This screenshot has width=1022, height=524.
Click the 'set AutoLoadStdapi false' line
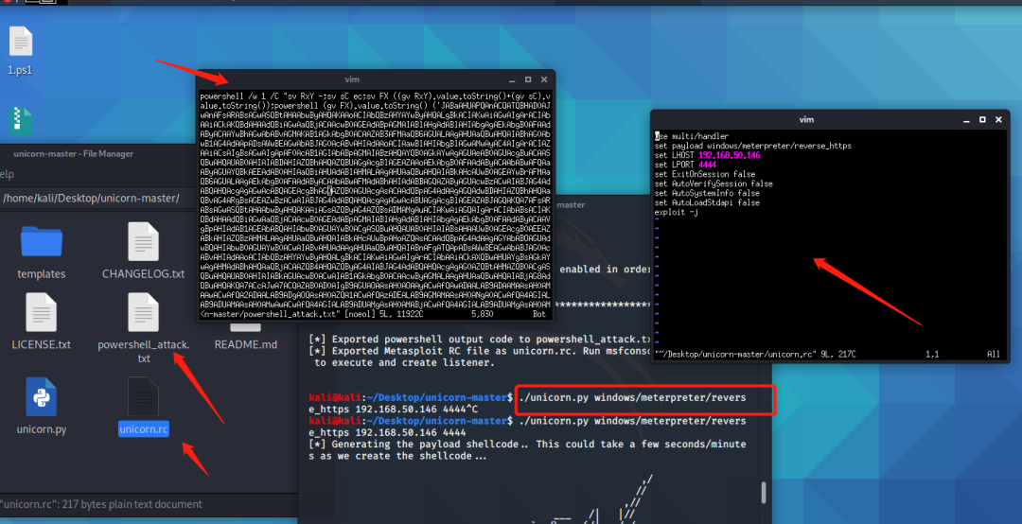[x=707, y=202]
